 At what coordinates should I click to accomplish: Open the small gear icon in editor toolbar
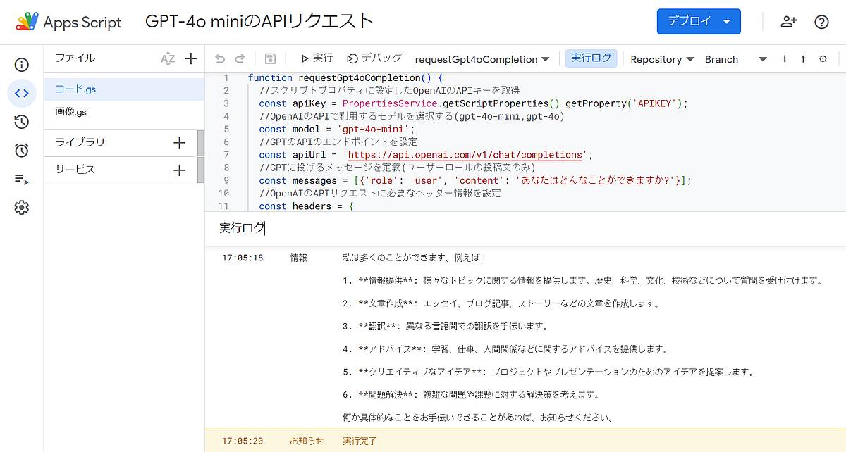[823, 59]
